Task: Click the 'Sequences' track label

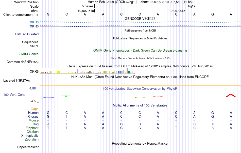Action: 30,42
